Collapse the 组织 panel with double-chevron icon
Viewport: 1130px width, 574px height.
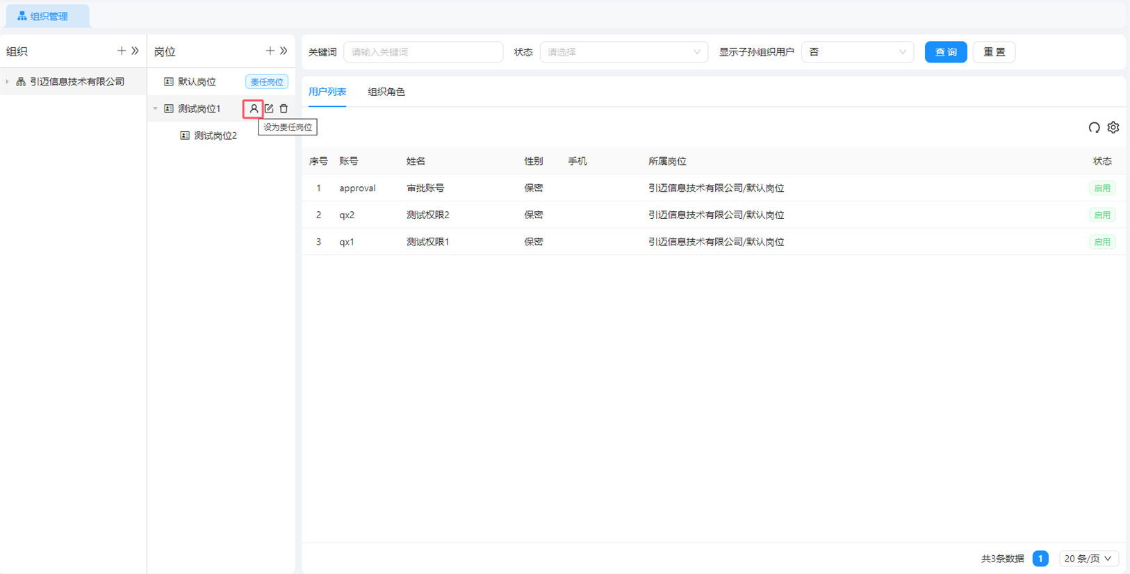136,51
